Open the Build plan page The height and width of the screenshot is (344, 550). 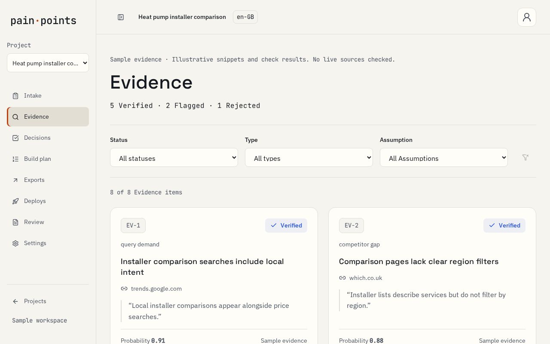click(48, 159)
